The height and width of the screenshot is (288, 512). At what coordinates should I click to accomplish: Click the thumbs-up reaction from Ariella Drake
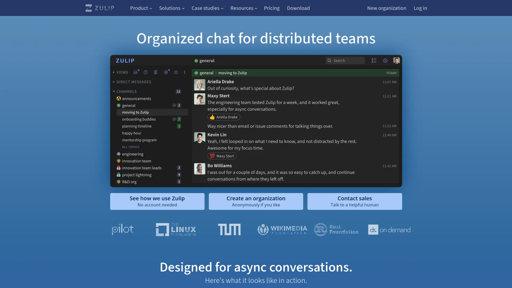pyautogui.click(x=224, y=117)
